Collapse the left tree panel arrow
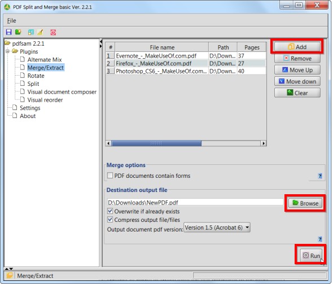Screen dimensions: 333x284 101,42
